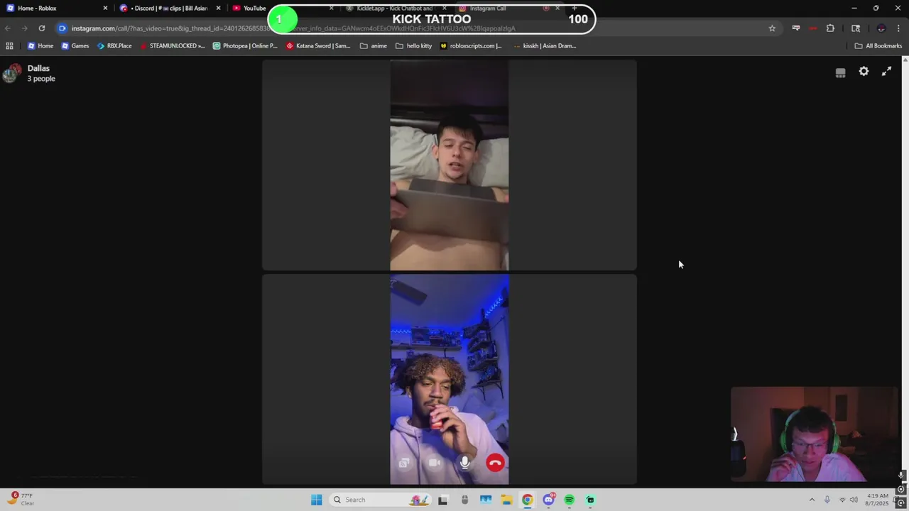Open Task View from the taskbar
Image resolution: width=909 pixels, height=511 pixels.
coord(442,500)
